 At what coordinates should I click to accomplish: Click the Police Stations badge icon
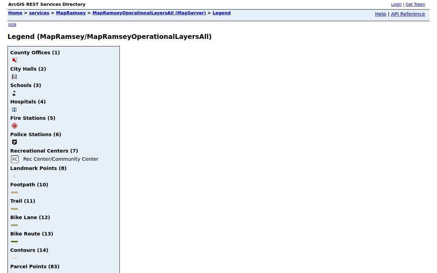pyautogui.click(x=14, y=142)
